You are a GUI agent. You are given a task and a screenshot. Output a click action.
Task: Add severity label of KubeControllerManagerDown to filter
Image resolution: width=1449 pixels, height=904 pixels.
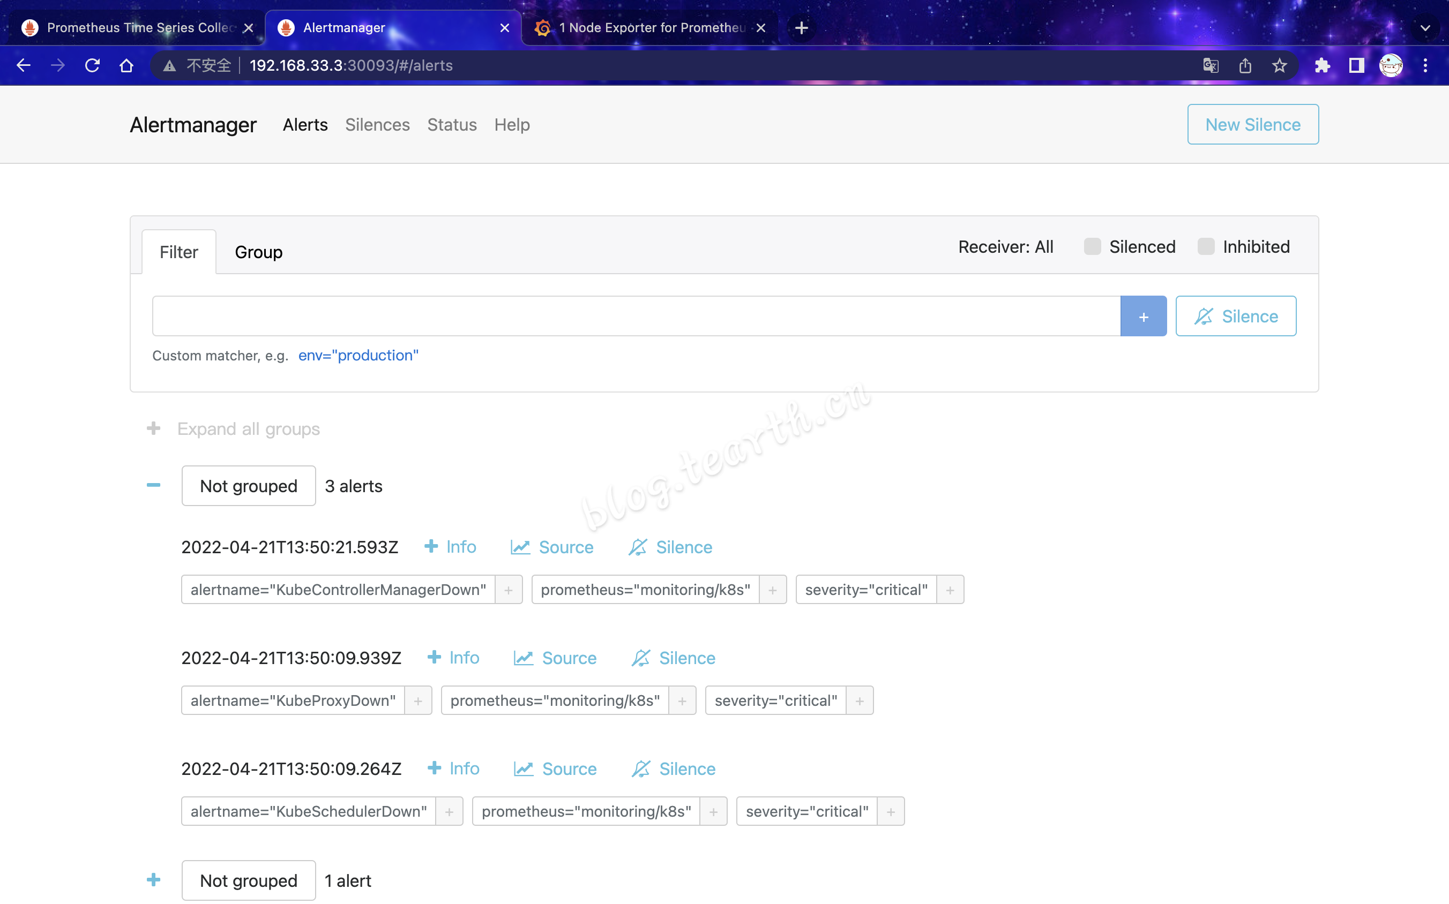click(x=950, y=590)
